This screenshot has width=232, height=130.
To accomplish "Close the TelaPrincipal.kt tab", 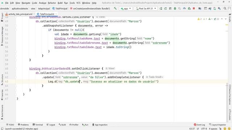I will click(x=56, y=14).
